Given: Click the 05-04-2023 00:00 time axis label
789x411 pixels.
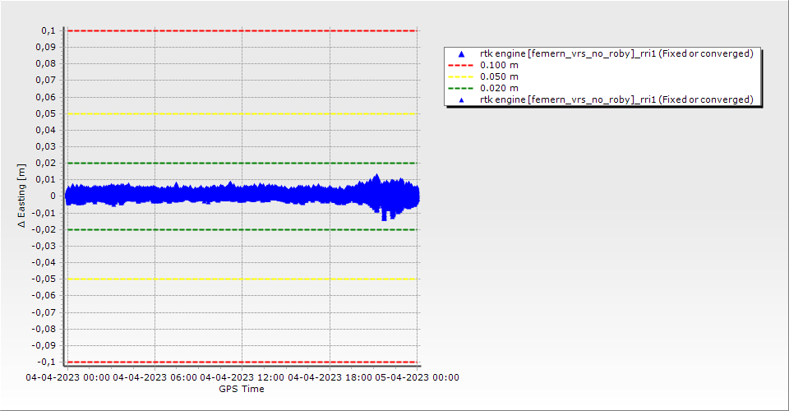Looking at the screenshot, I should tap(417, 378).
